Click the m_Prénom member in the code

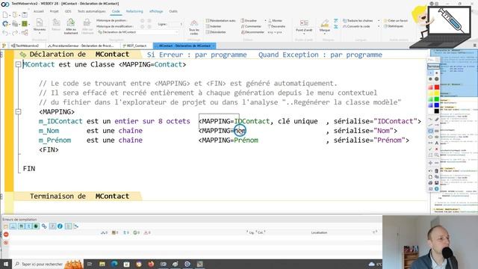[x=55, y=140]
